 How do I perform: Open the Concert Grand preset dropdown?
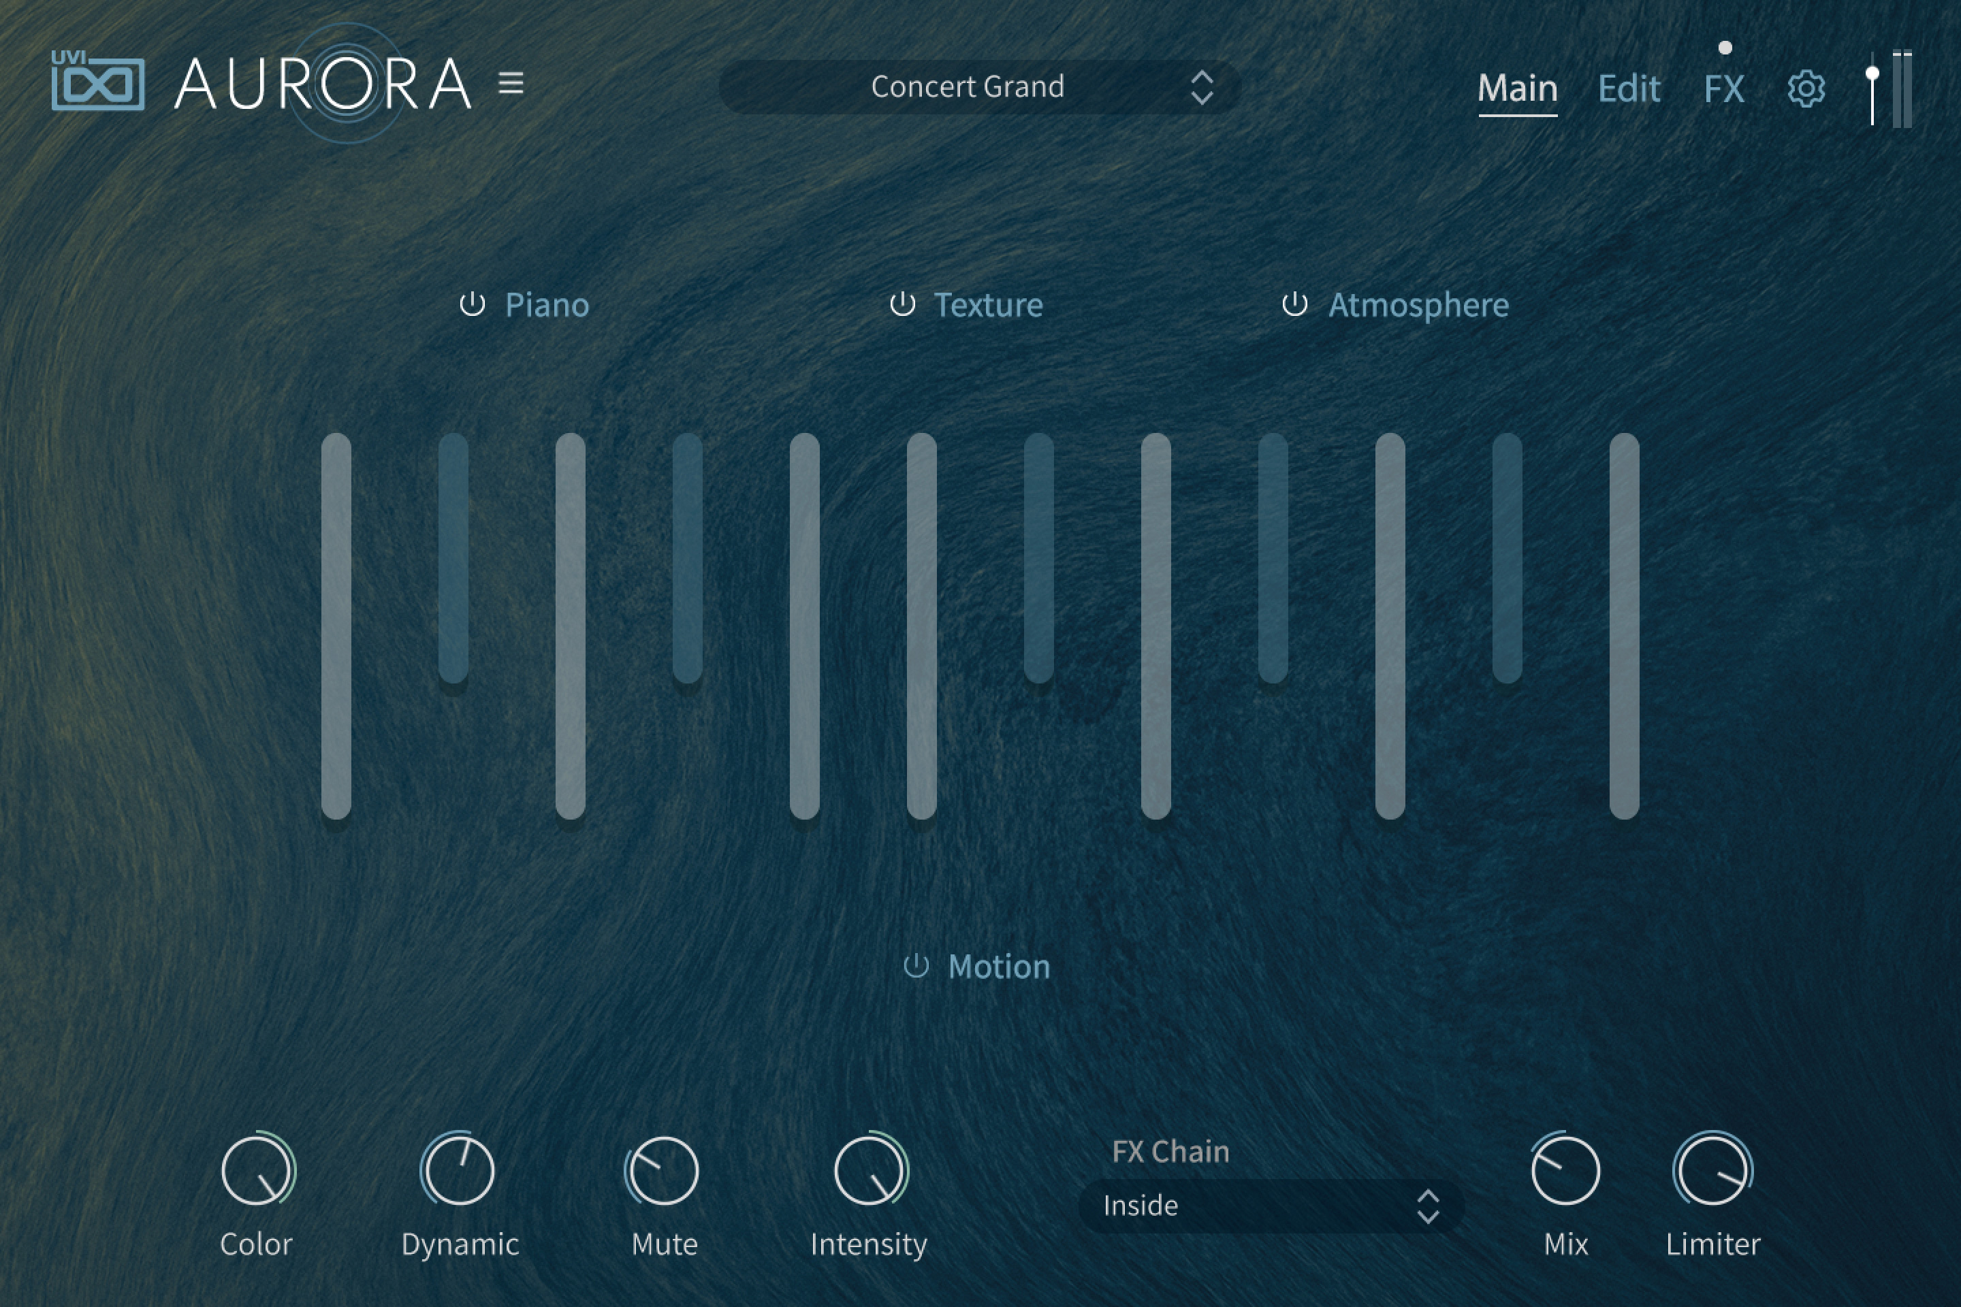pos(980,86)
